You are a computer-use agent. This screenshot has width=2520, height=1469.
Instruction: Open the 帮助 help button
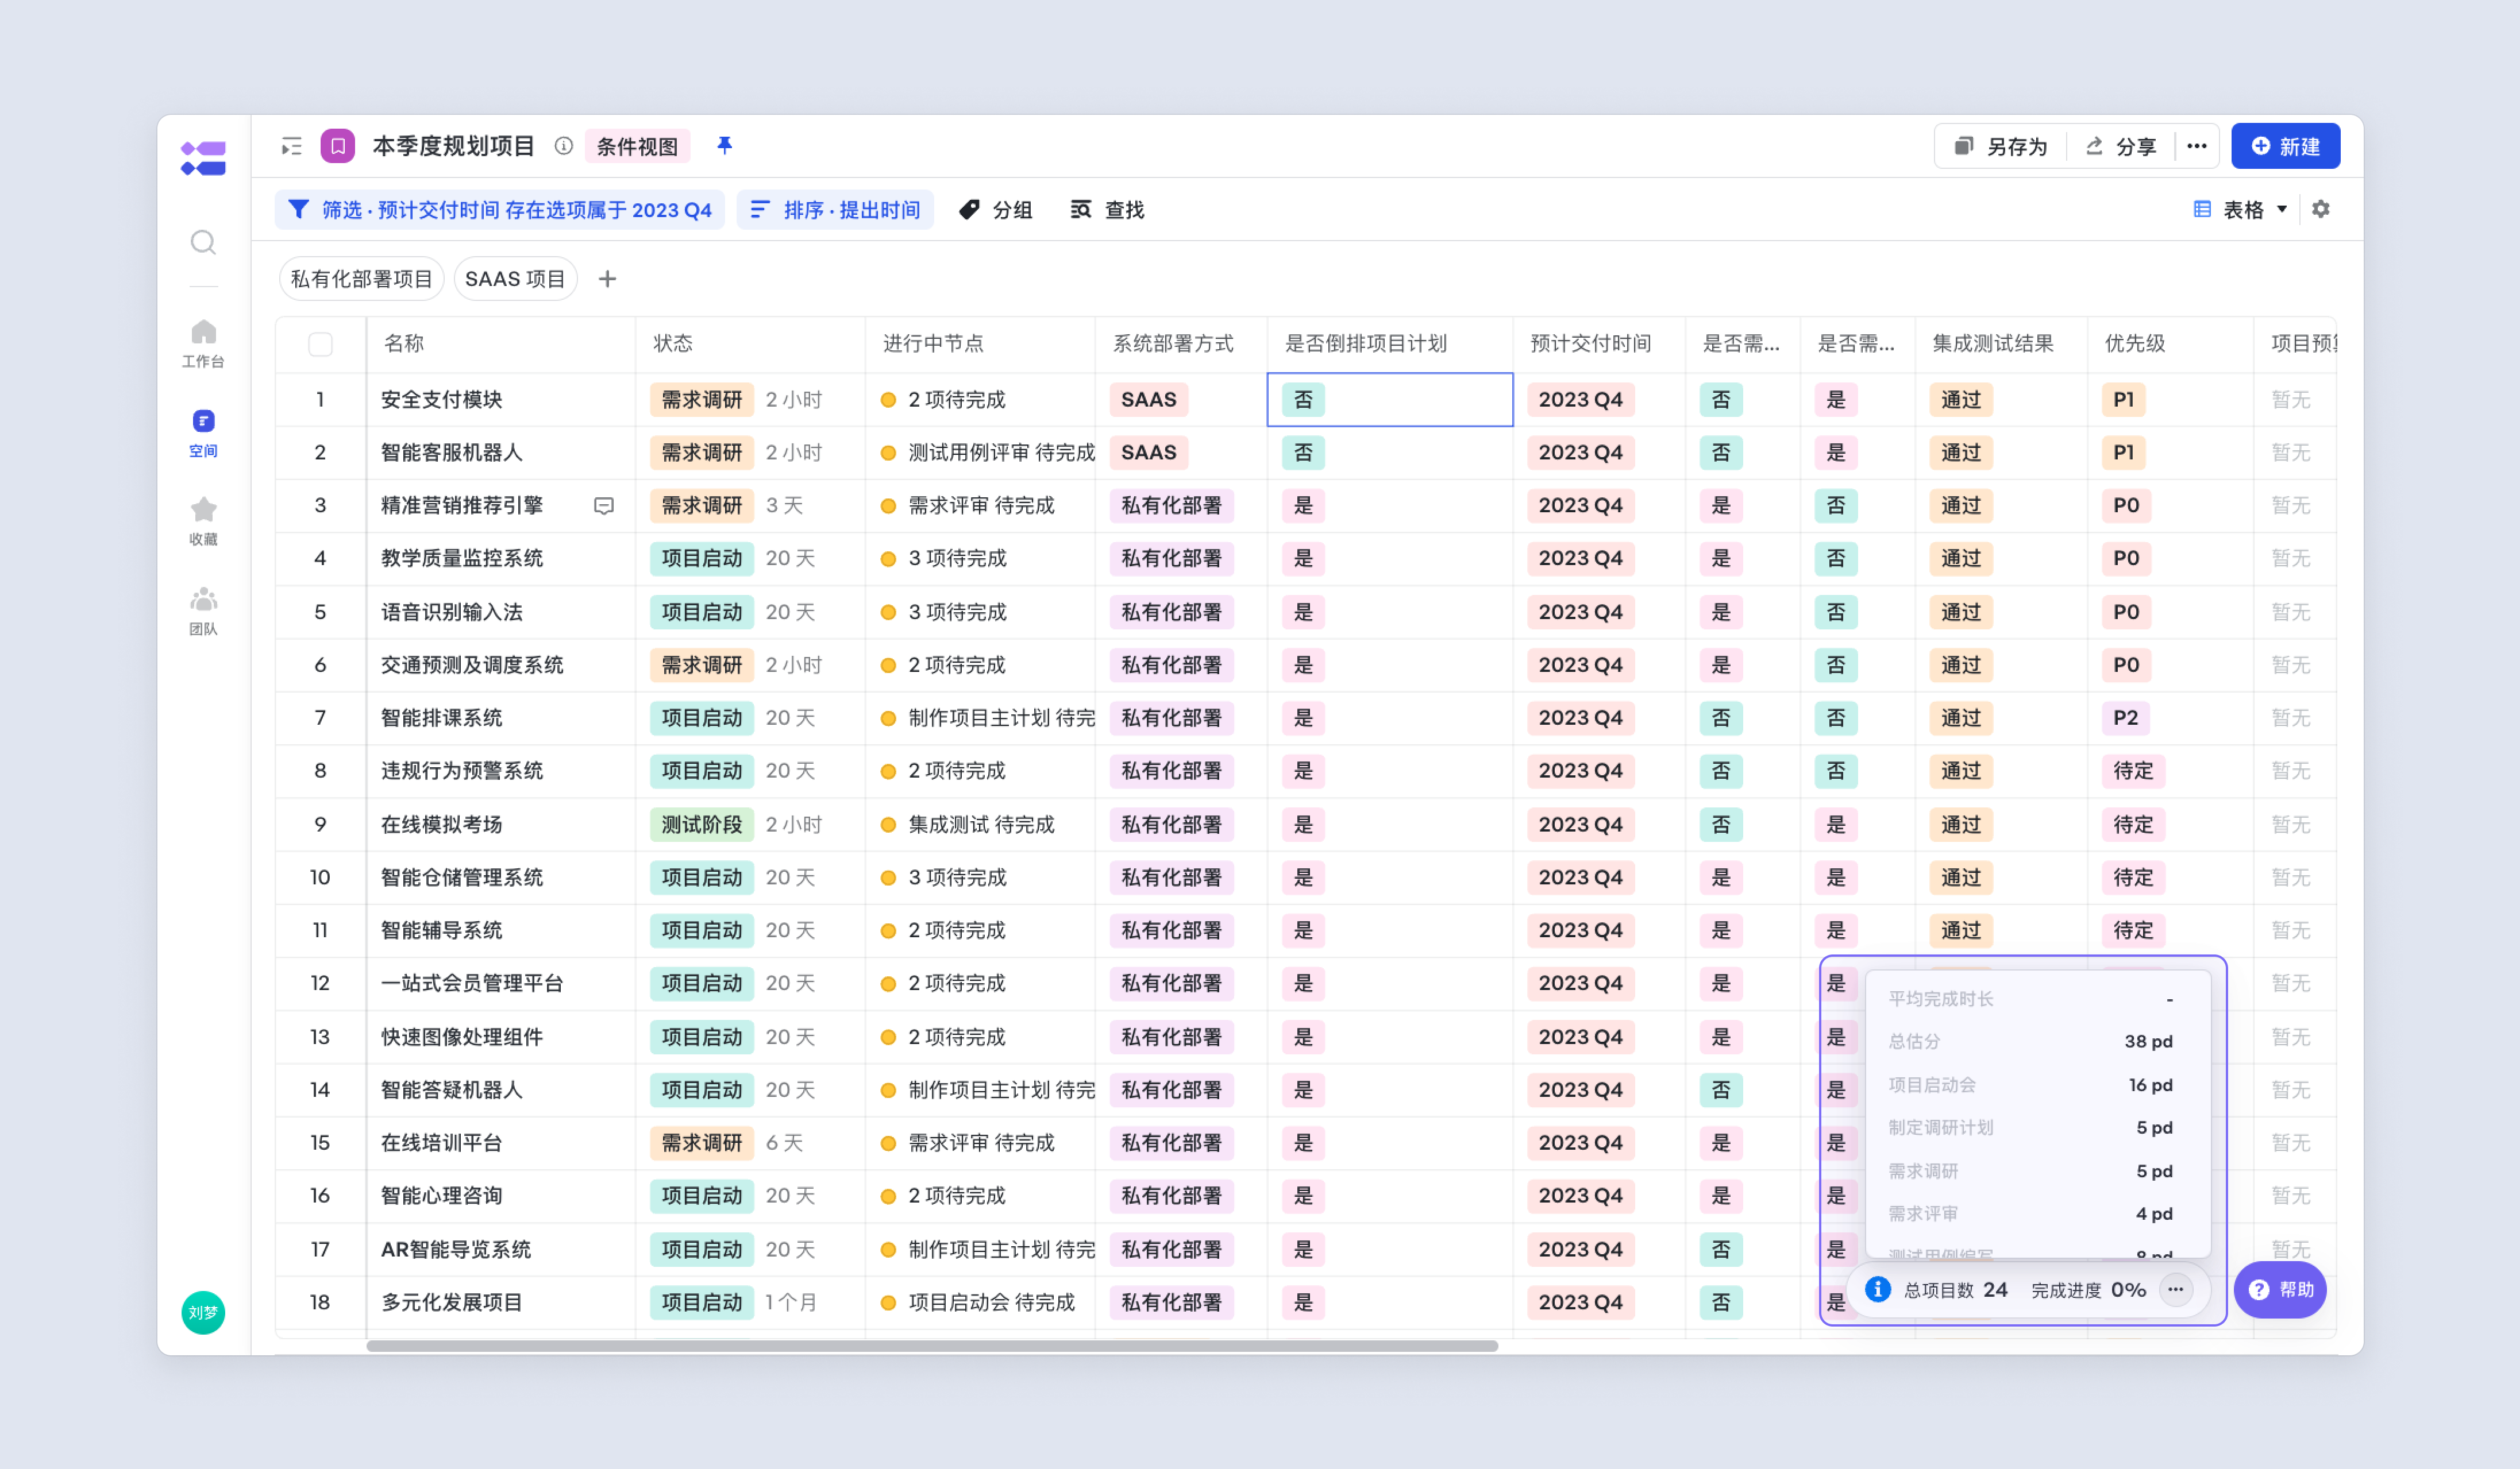click(x=2281, y=1289)
